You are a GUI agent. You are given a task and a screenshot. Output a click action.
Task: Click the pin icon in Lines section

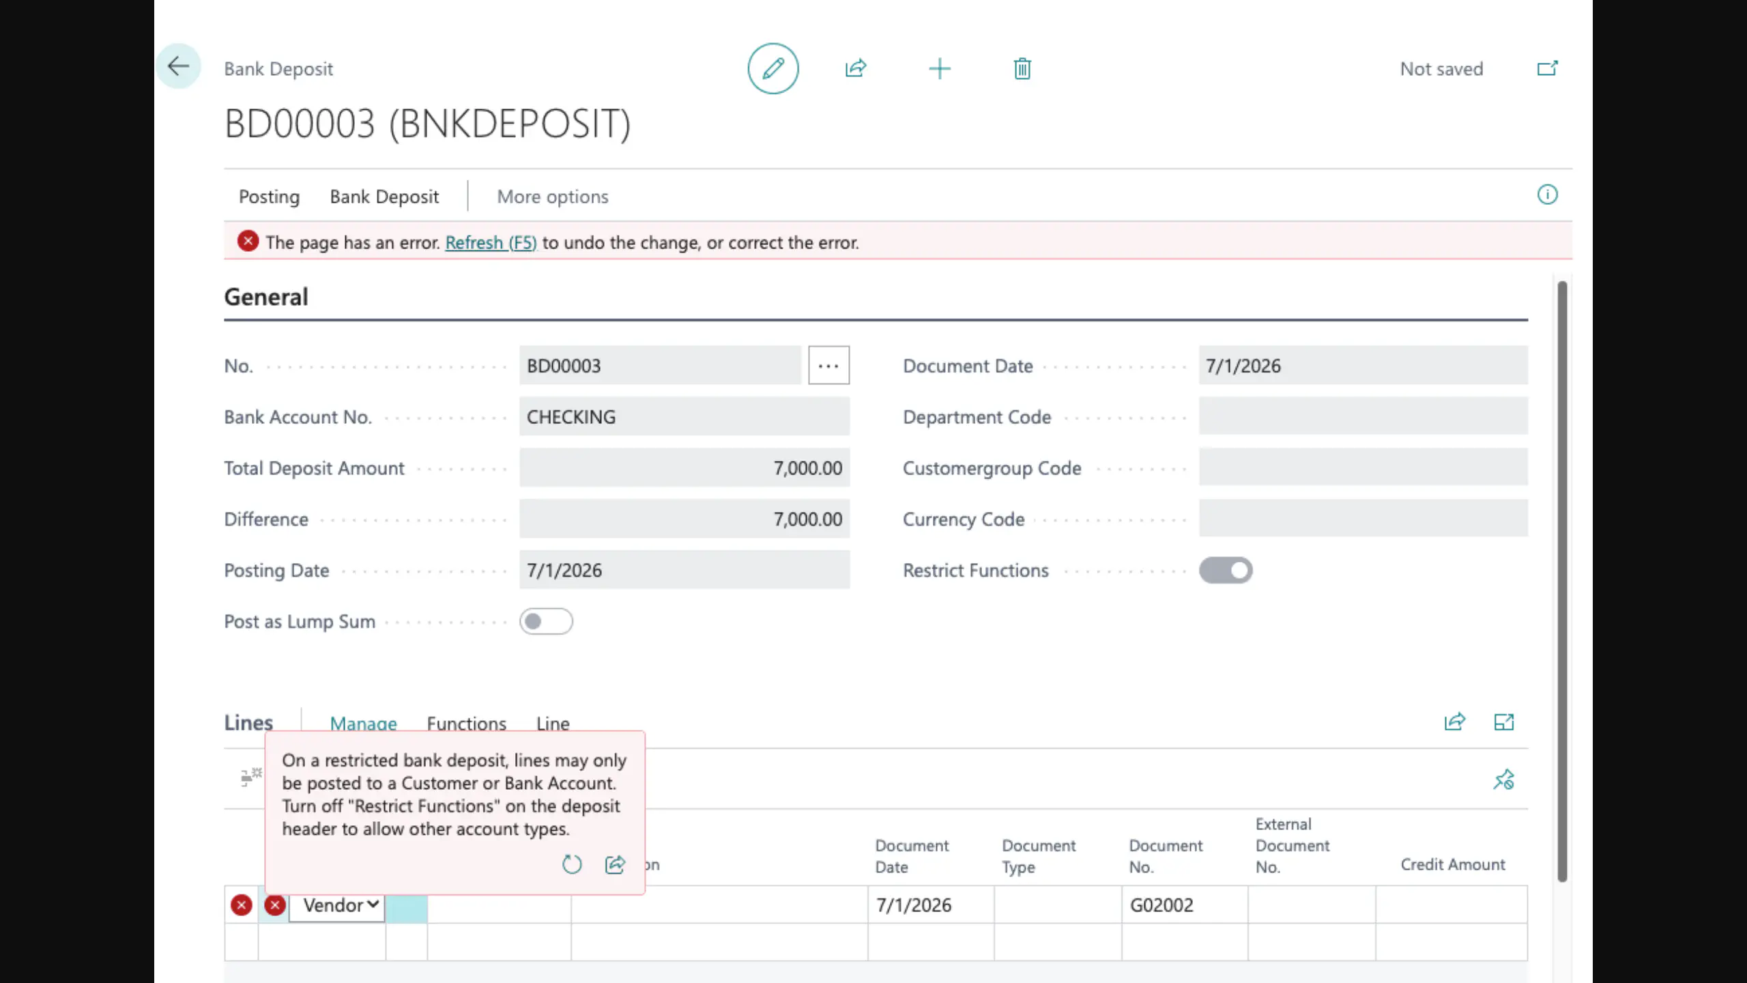[x=1503, y=779]
